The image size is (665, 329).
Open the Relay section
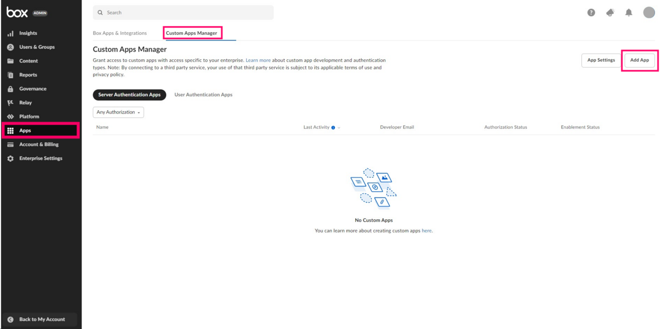pos(25,102)
